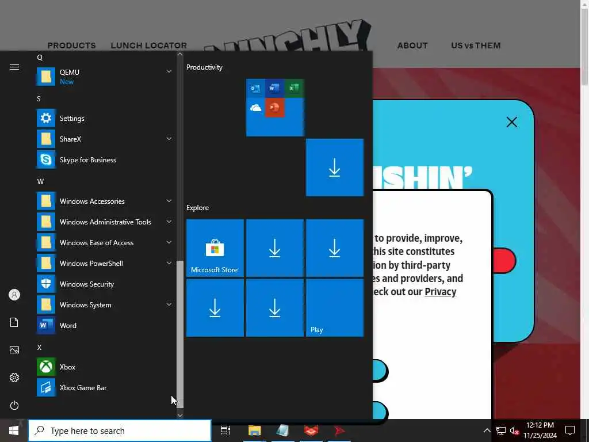589x442 pixels.
Task: Open the Play tile
Action: point(335,308)
